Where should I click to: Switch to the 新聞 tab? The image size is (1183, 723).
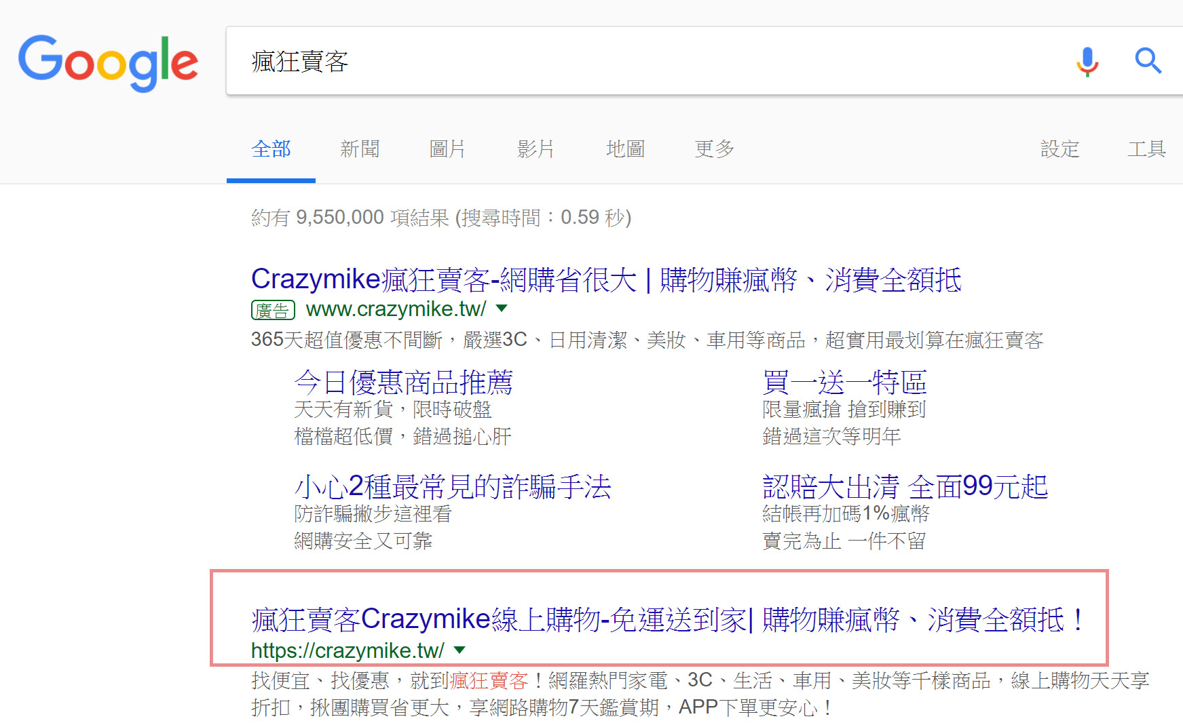pyautogui.click(x=360, y=149)
